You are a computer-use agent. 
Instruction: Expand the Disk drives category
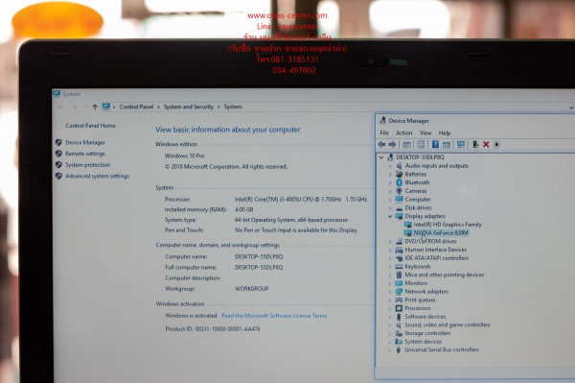pyautogui.click(x=390, y=208)
